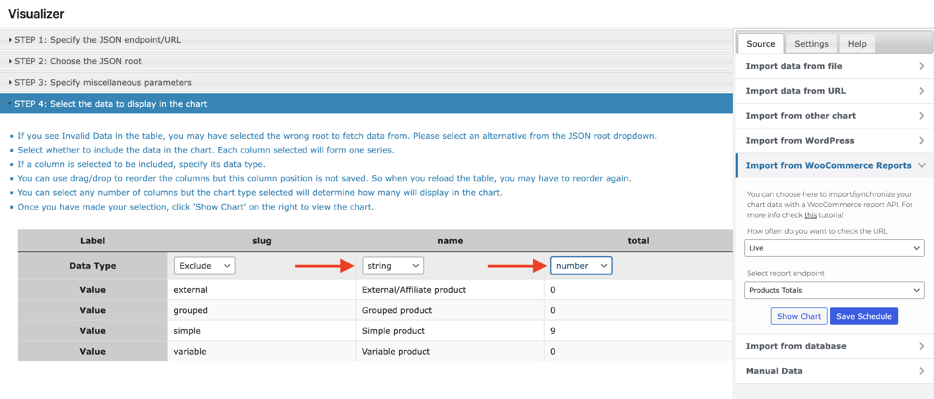Open the Live check frequency dropdown
The image size is (934, 399).
pos(834,248)
